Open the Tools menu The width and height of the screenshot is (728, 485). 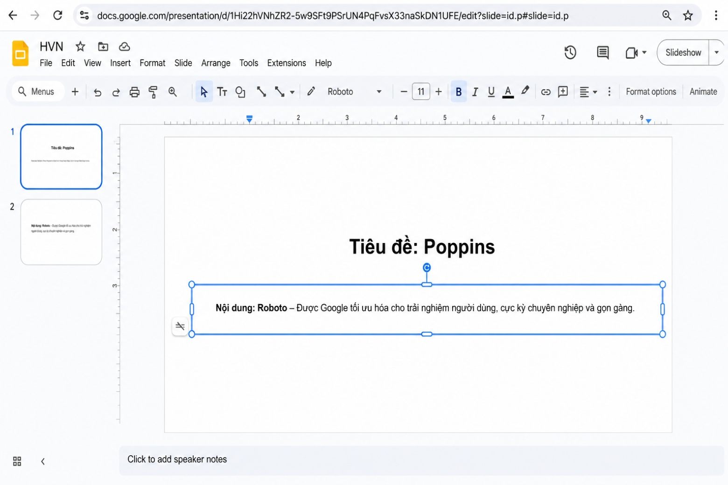[249, 63]
